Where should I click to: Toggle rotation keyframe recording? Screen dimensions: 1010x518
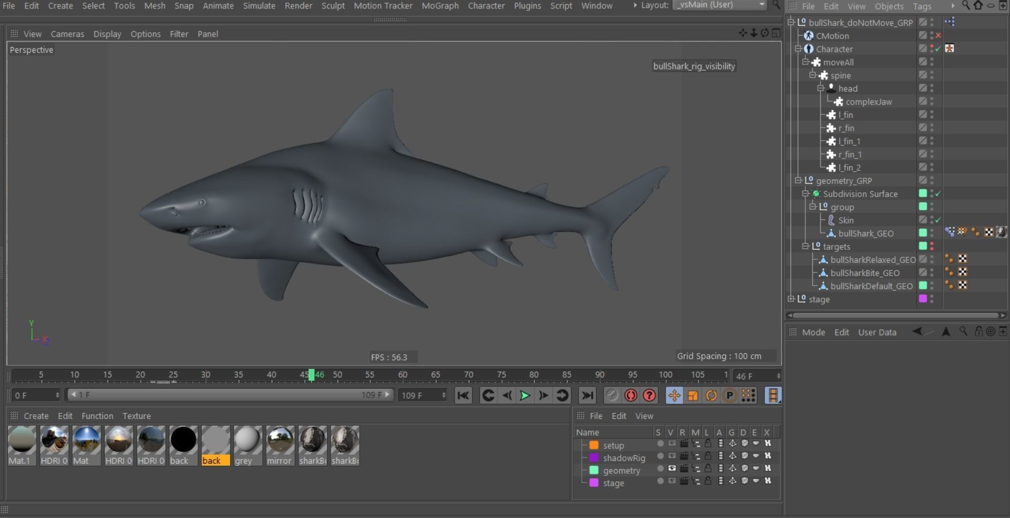pyautogui.click(x=711, y=395)
